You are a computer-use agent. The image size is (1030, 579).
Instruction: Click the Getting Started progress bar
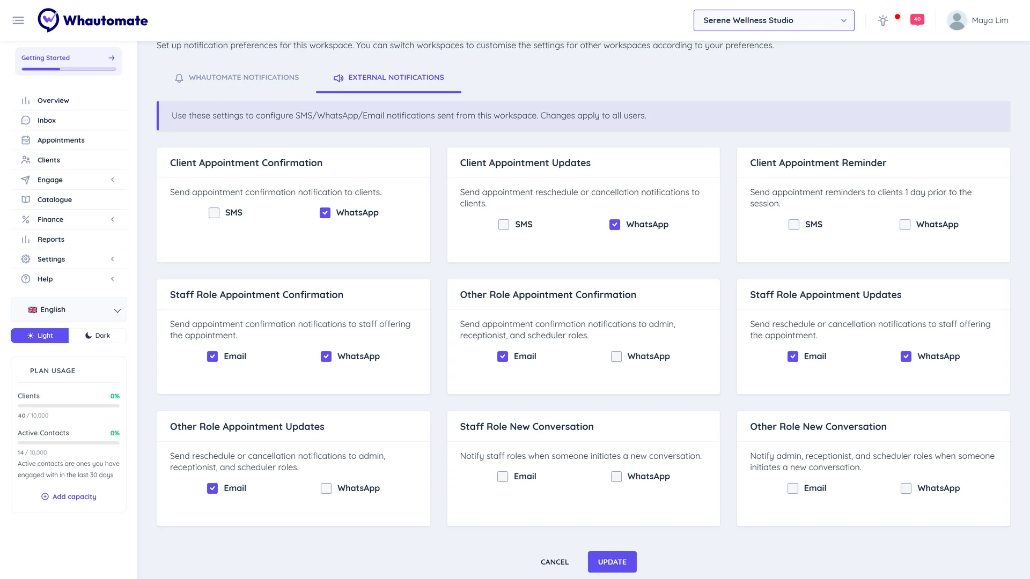tap(69, 69)
